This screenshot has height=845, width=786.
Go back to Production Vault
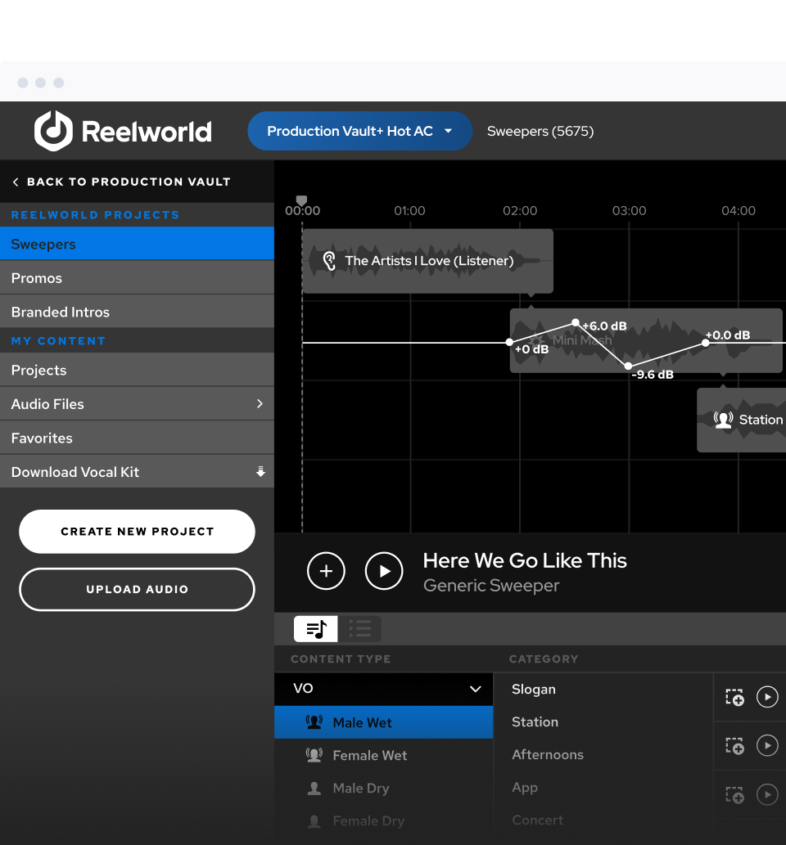pyautogui.click(x=120, y=182)
